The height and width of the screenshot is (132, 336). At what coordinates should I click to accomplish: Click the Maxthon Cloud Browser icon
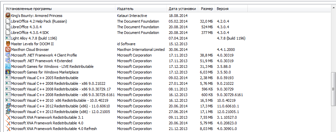(8, 50)
